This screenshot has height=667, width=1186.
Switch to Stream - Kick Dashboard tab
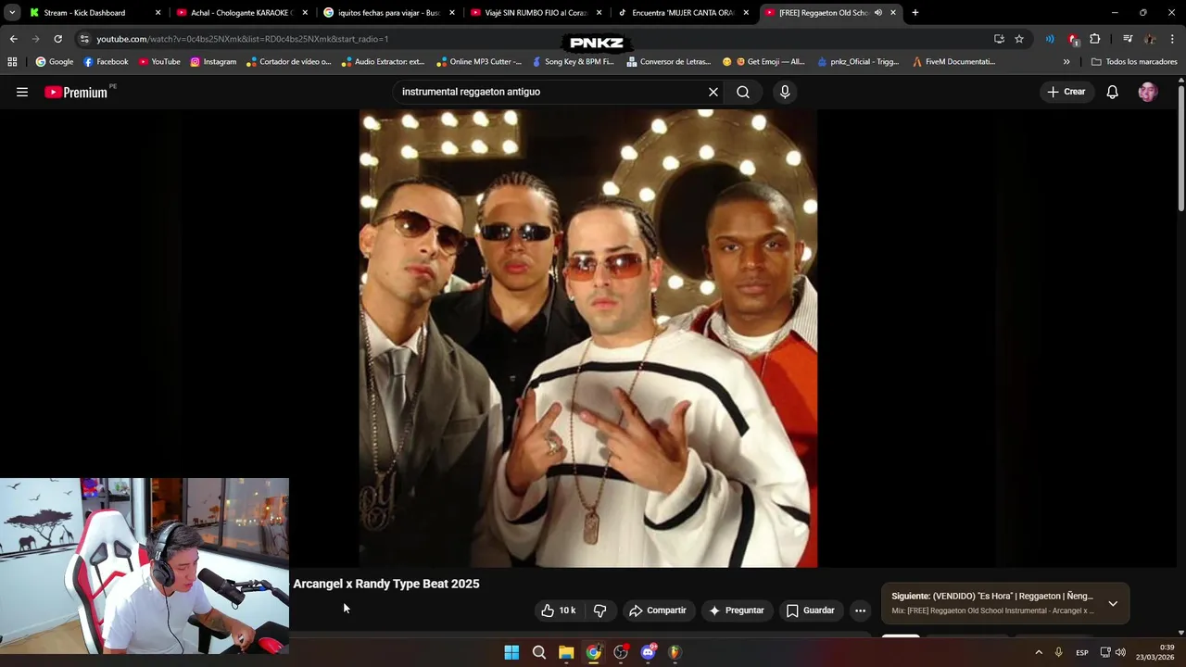pos(94,13)
